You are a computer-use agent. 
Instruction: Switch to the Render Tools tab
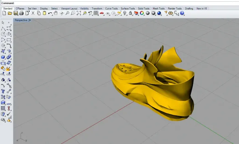175,9
